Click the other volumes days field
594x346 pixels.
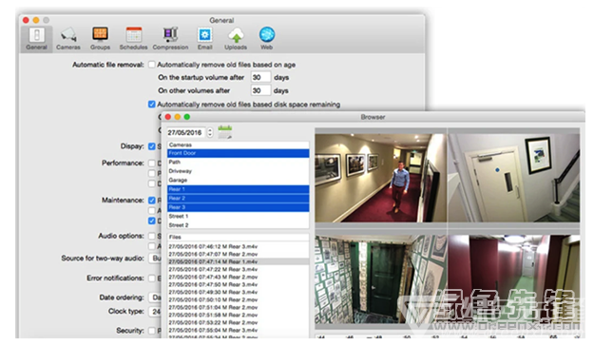(260, 90)
